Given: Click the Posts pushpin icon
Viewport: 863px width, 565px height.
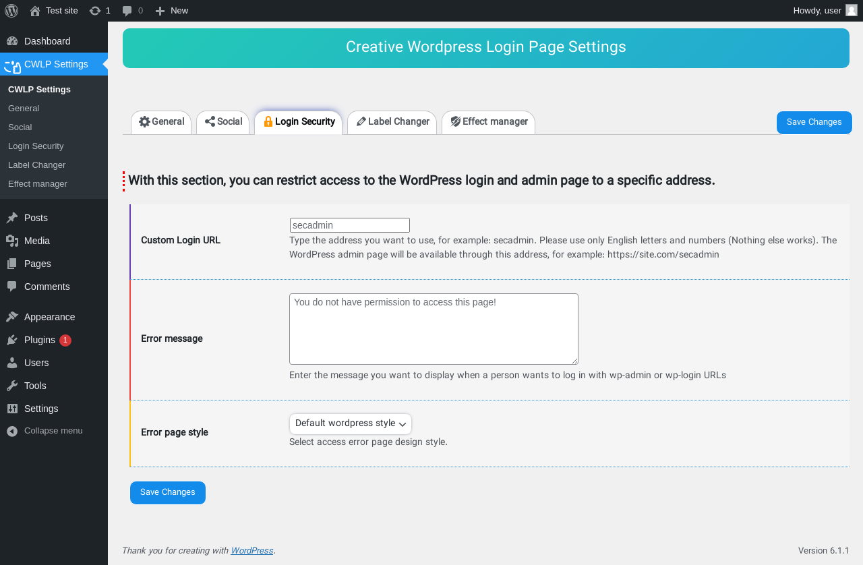Looking at the screenshot, I should (x=12, y=218).
